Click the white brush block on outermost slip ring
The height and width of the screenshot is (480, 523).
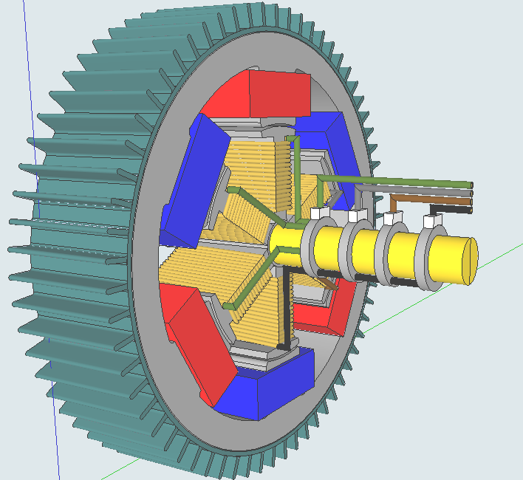(431, 221)
